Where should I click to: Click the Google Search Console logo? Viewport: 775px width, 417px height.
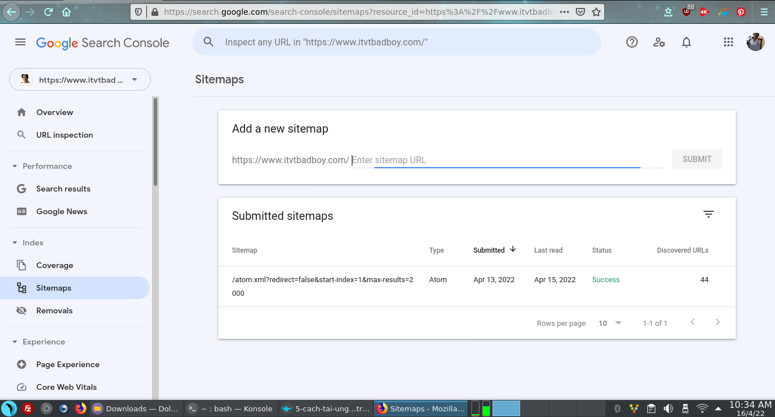point(103,42)
